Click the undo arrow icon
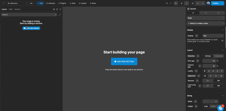The width and height of the screenshot is (226, 111). click(167, 3)
